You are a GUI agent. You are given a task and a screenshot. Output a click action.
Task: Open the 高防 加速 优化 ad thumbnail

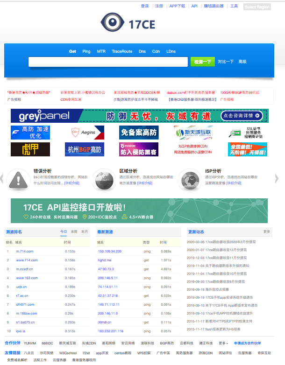tap(30, 133)
